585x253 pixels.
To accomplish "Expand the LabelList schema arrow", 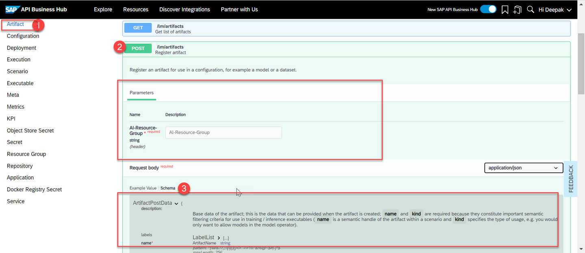I will tap(219, 238).
